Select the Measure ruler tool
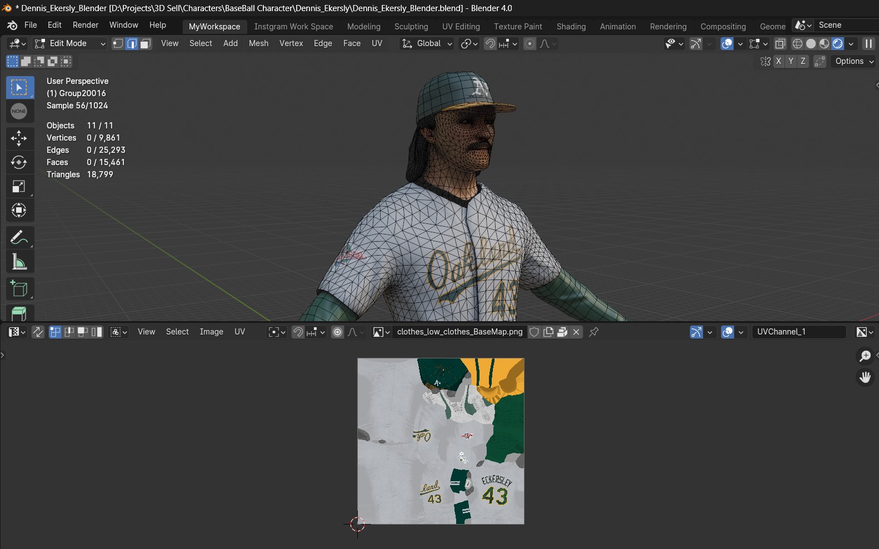The width and height of the screenshot is (879, 549). [x=19, y=262]
